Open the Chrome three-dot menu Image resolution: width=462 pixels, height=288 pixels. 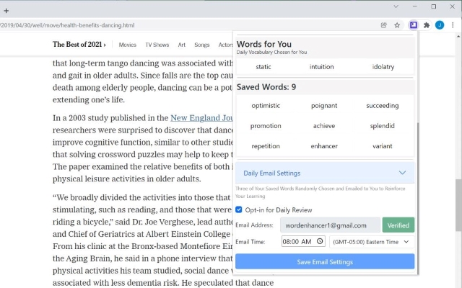(x=453, y=25)
